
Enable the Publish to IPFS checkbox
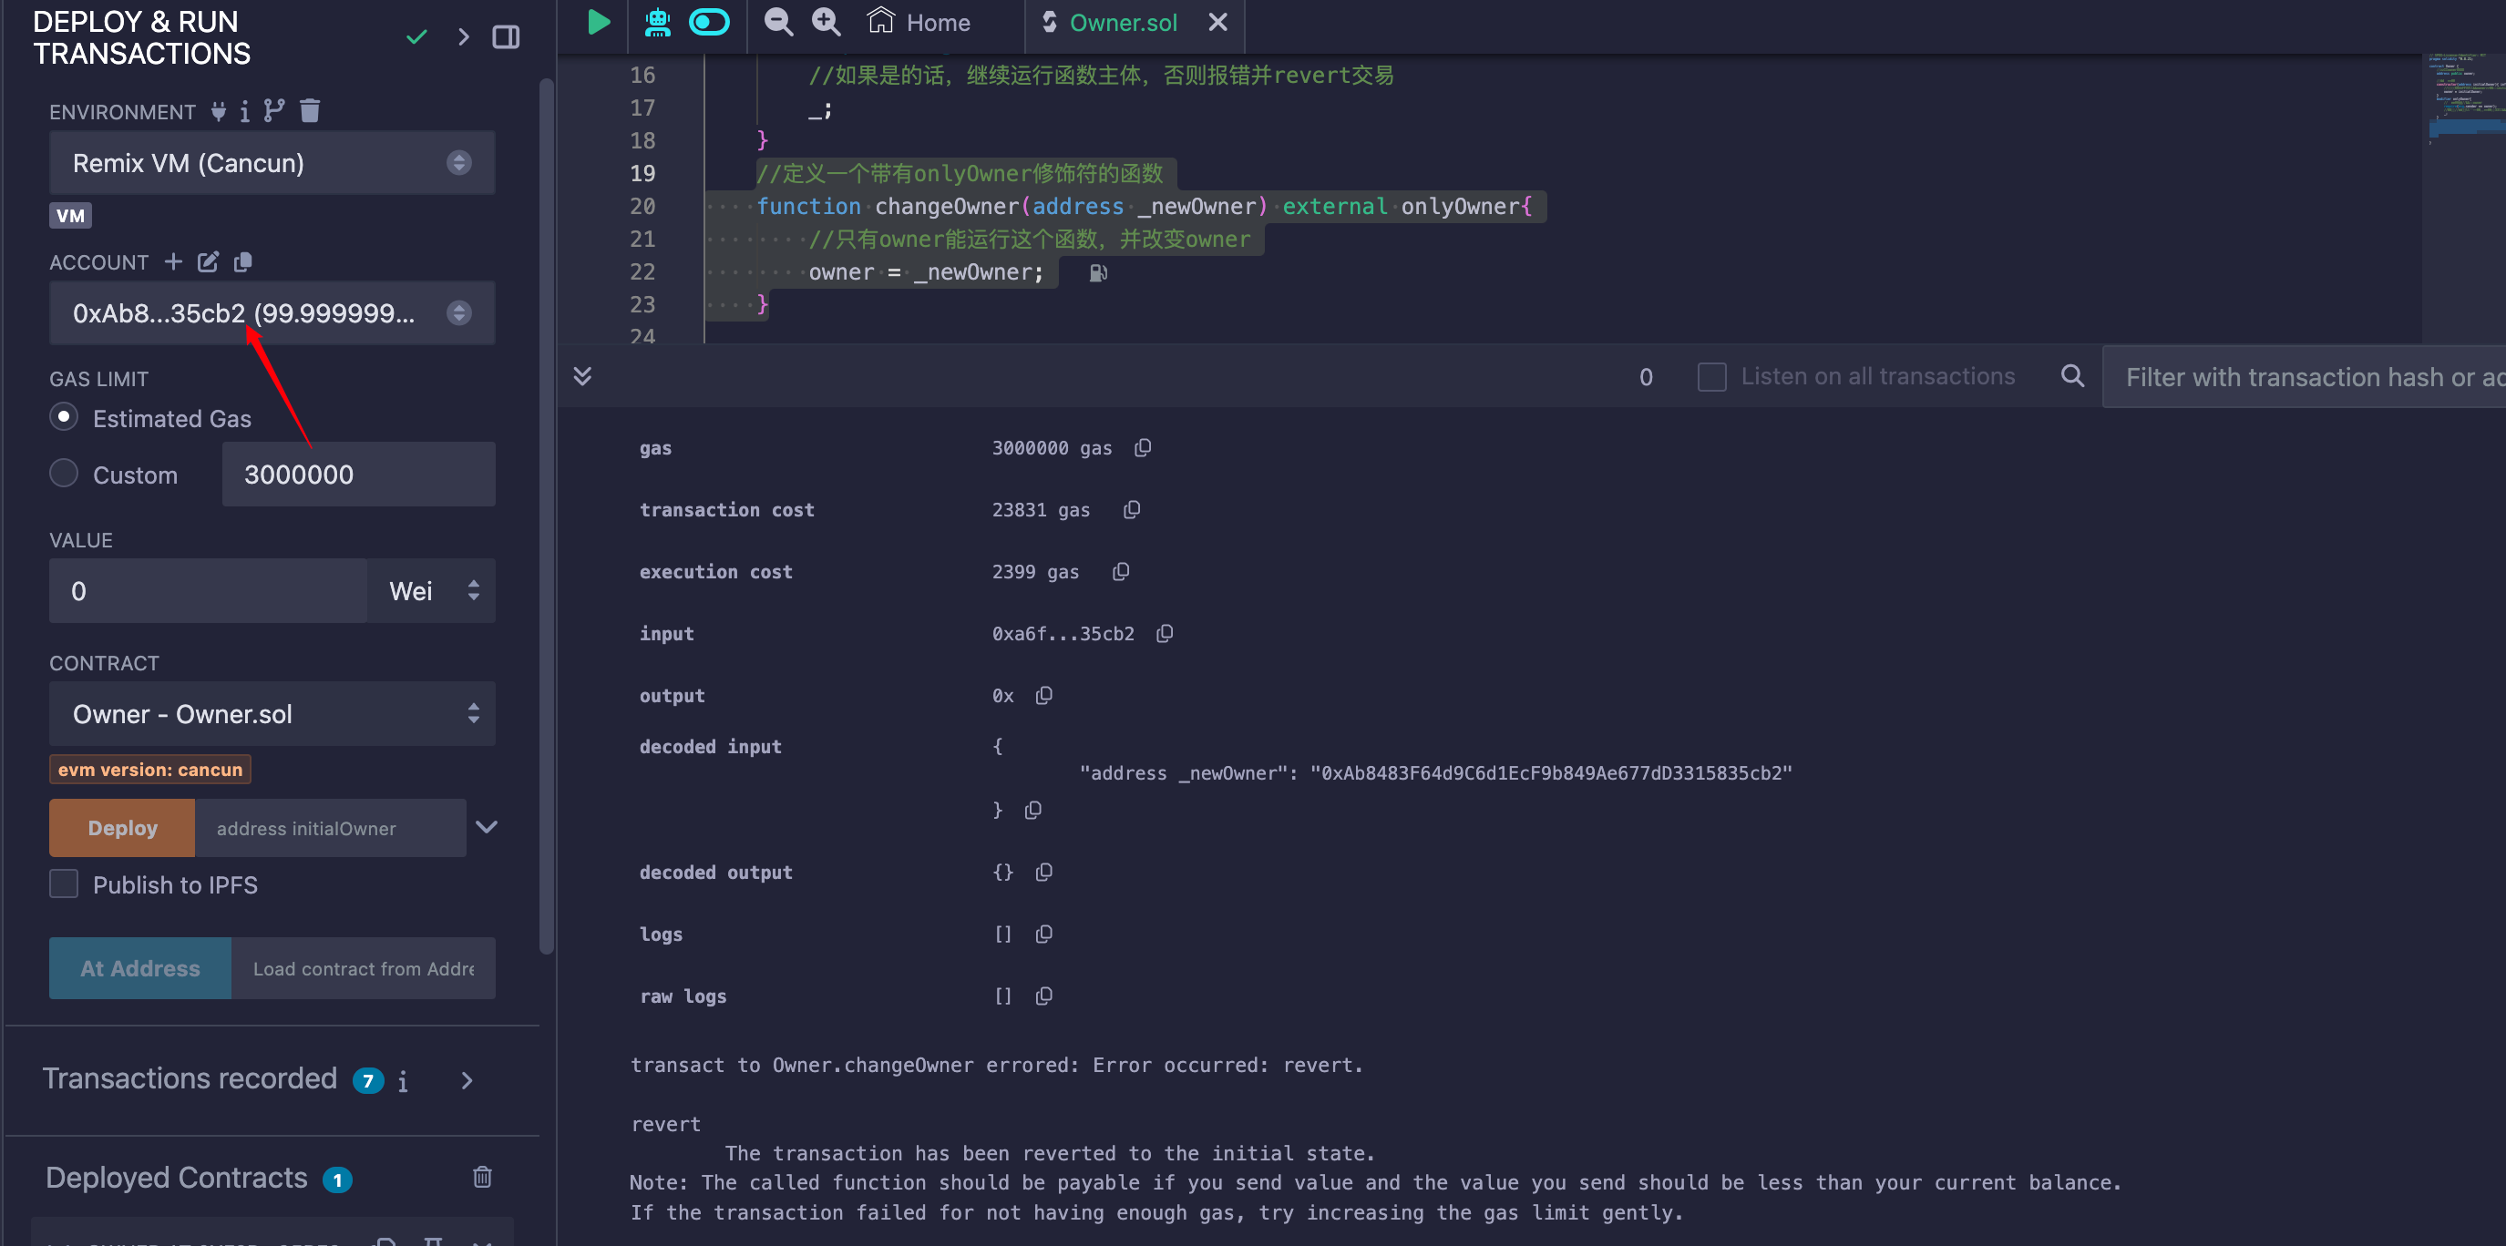click(64, 884)
